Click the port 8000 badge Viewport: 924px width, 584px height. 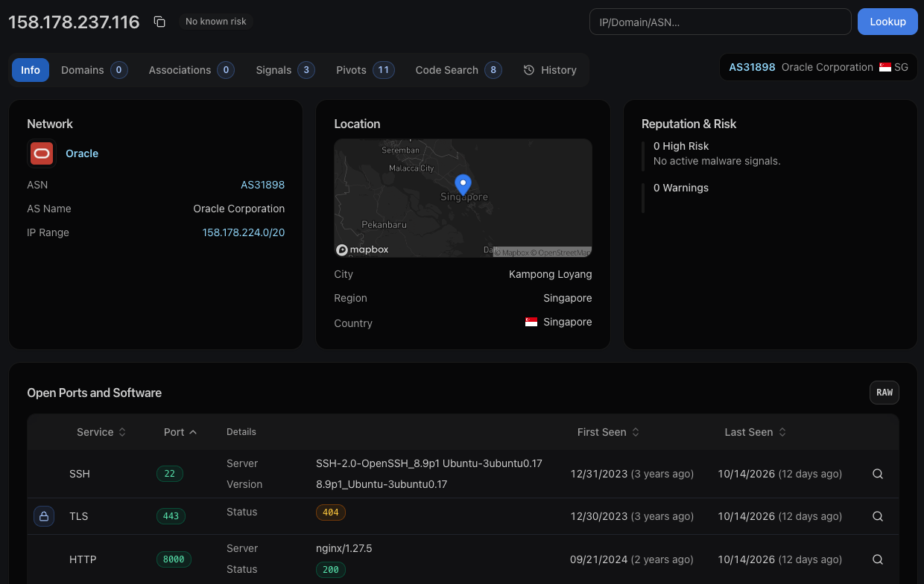point(174,559)
